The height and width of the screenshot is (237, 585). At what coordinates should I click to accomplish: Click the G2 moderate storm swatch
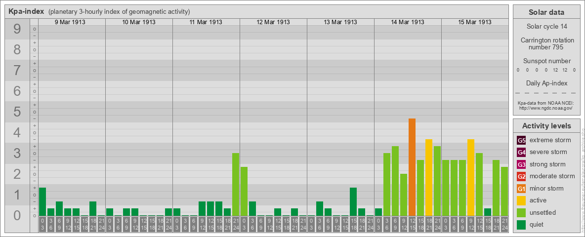pos(521,176)
